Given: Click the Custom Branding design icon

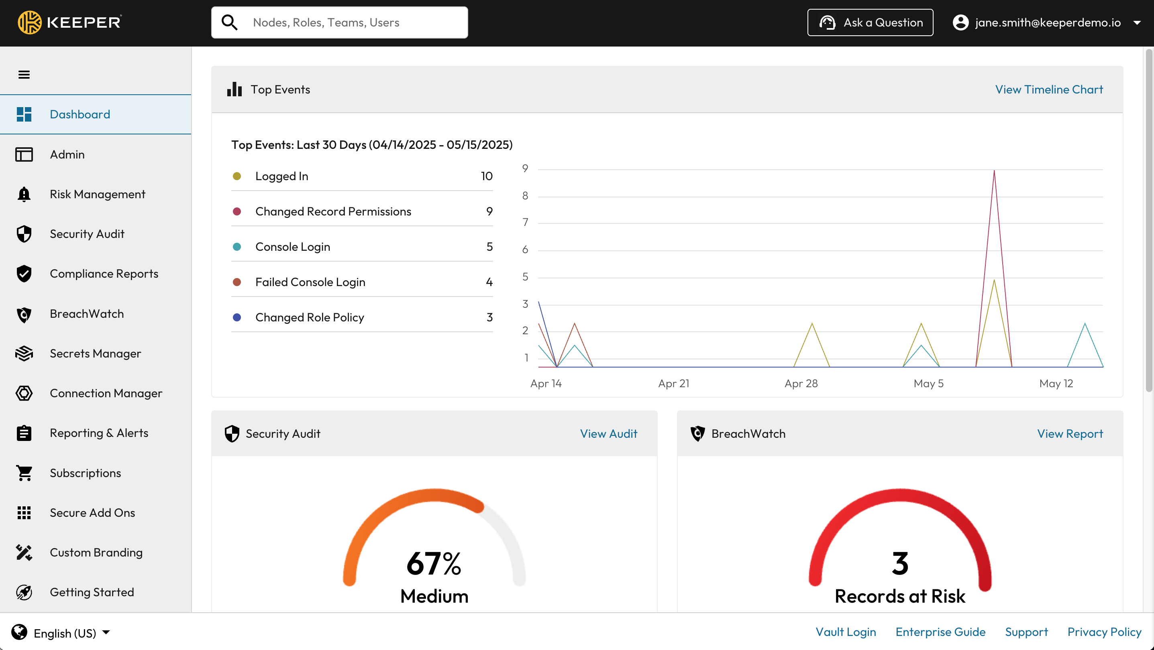Looking at the screenshot, I should pos(24,553).
